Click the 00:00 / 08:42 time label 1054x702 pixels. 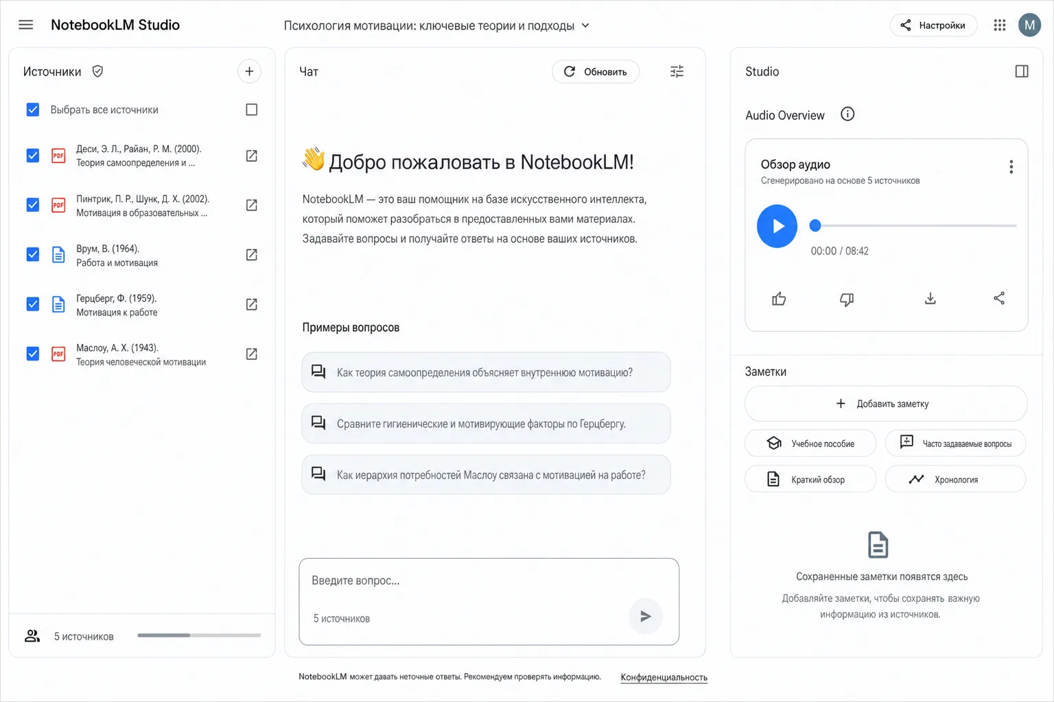tap(839, 251)
